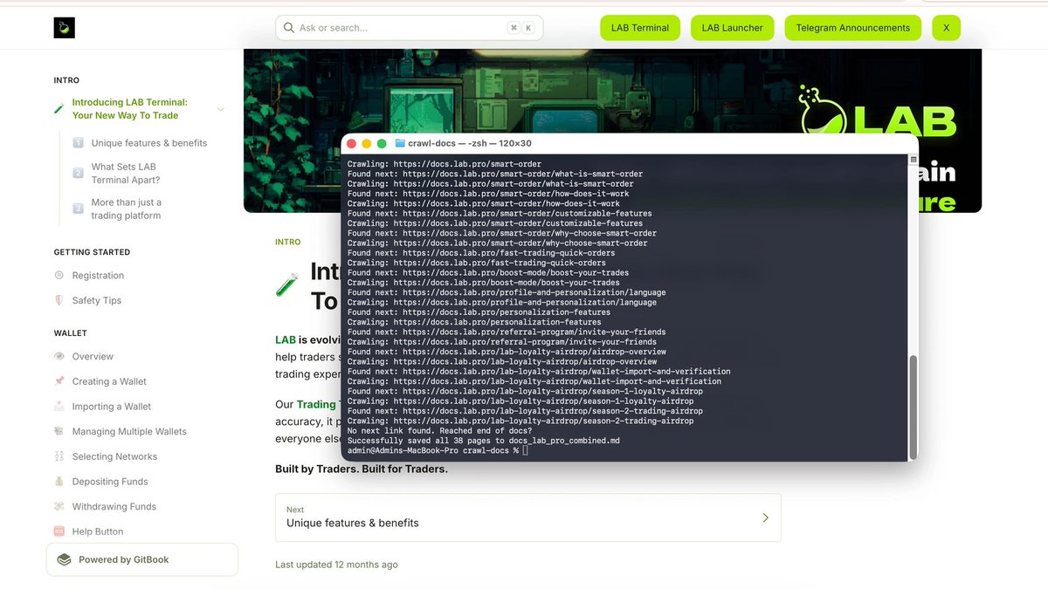Viewport: 1048px width, 589px height.
Task: Click the Found next: fast-trading-quick-orders terminal line
Action: (x=480, y=253)
